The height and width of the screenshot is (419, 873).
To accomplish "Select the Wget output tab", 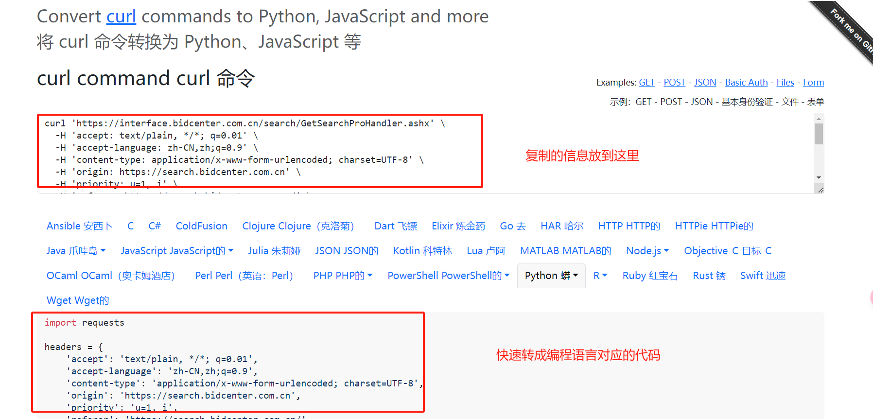I will [x=78, y=300].
